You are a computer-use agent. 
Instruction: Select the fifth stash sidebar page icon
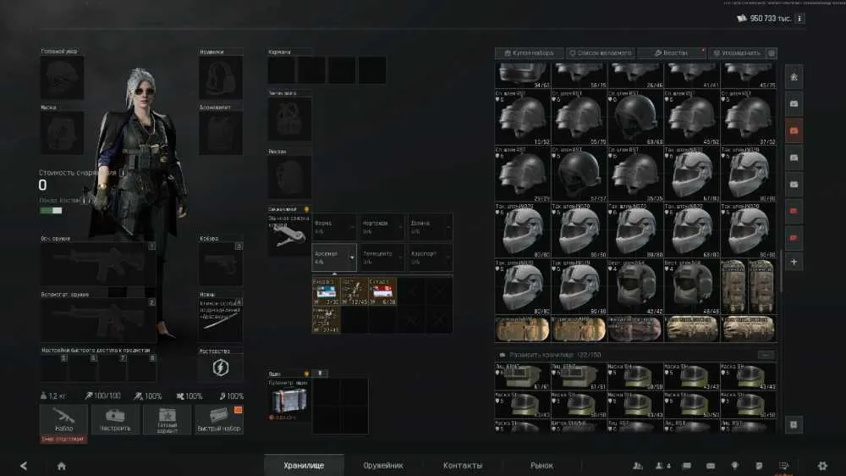pyautogui.click(x=794, y=185)
